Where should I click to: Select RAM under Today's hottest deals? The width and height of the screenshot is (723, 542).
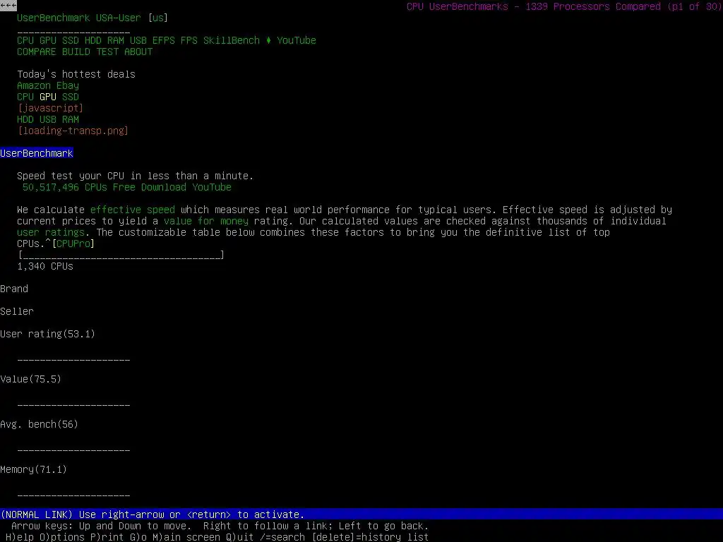71,119
